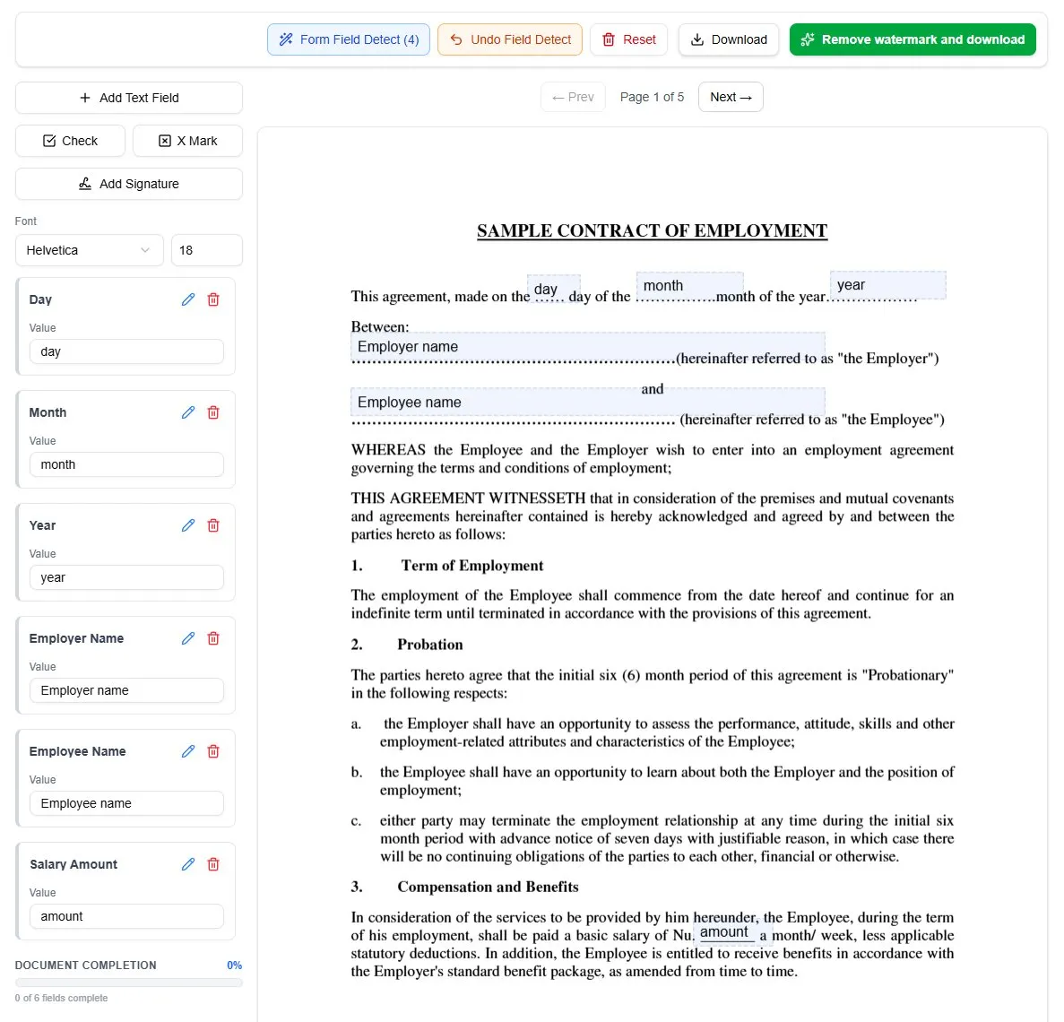1064x1022 pixels.
Task: Select the Employer name field on document
Action: (588, 347)
